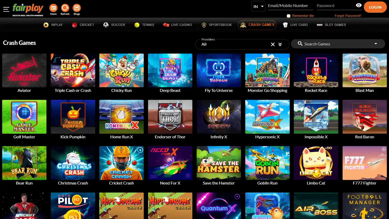Image resolution: width=389 pixels, height=219 pixels.
Task: Open the F777 Fighter game
Action: [365, 163]
